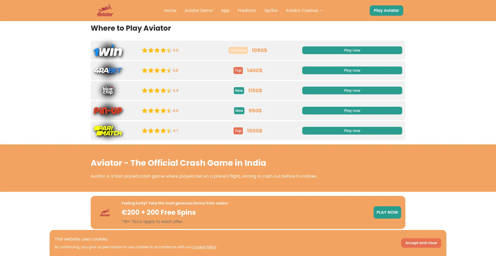Click the €200 + 200 Free Spins offer text
Viewport: 496px width, 256px height.
(x=159, y=212)
